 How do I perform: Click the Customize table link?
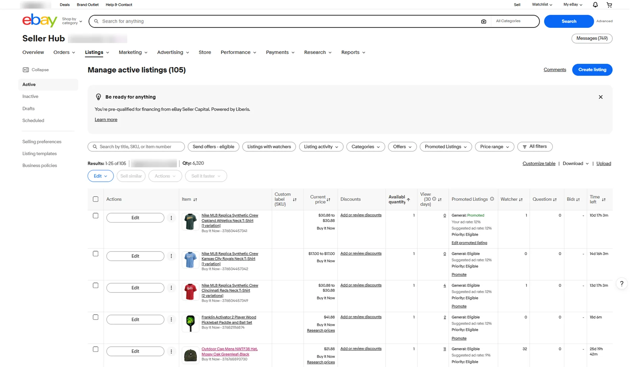pos(539,163)
